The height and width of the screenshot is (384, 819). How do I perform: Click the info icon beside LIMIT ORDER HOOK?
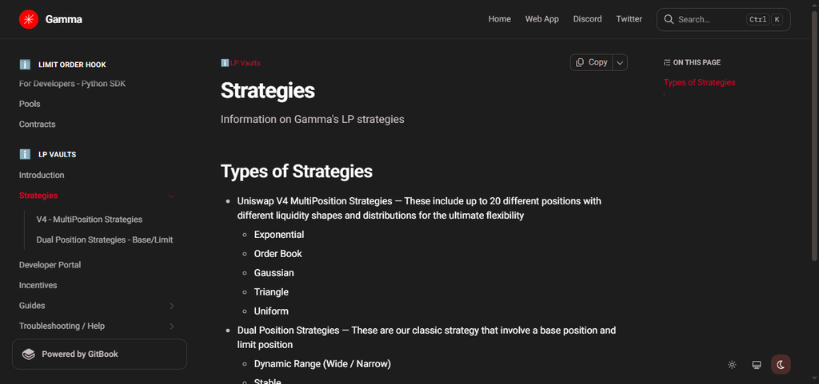[x=25, y=65]
